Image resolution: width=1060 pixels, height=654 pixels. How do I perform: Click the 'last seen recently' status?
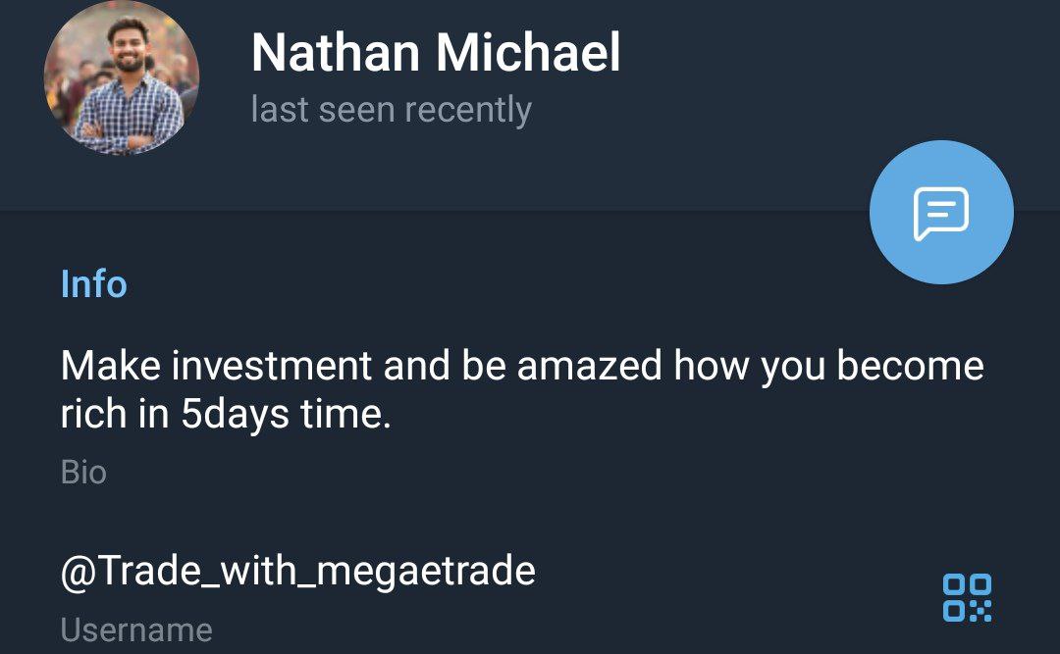click(392, 110)
